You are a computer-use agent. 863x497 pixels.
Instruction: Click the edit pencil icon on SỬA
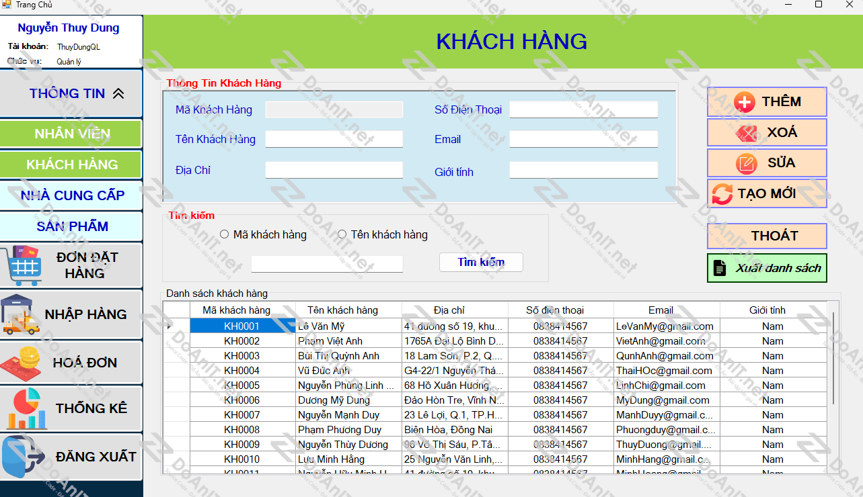tap(747, 163)
